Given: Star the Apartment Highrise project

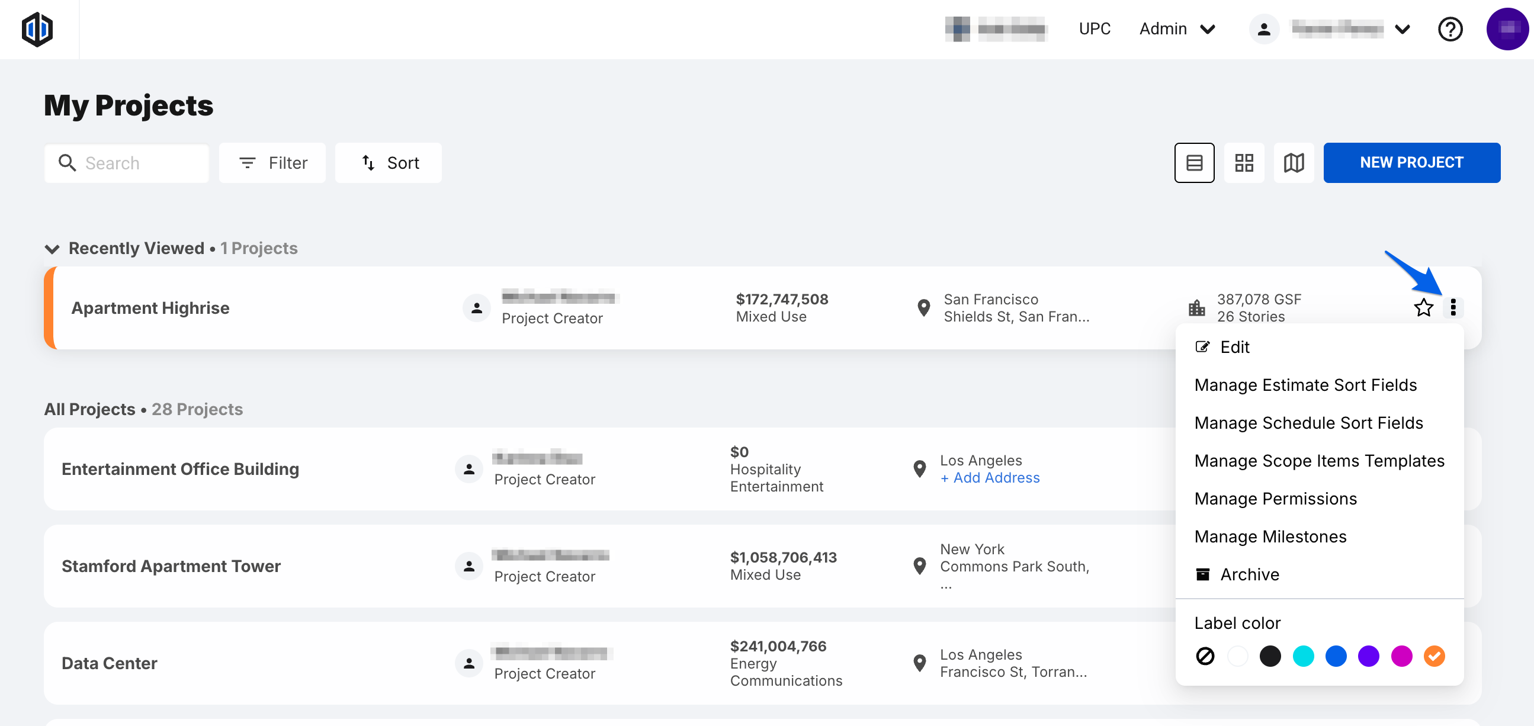Looking at the screenshot, I should pos(1423,307).
